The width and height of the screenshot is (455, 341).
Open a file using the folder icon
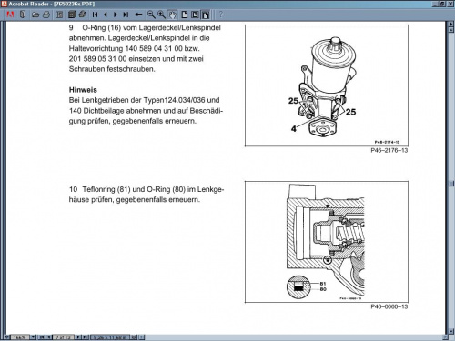(x=35, y=15)
